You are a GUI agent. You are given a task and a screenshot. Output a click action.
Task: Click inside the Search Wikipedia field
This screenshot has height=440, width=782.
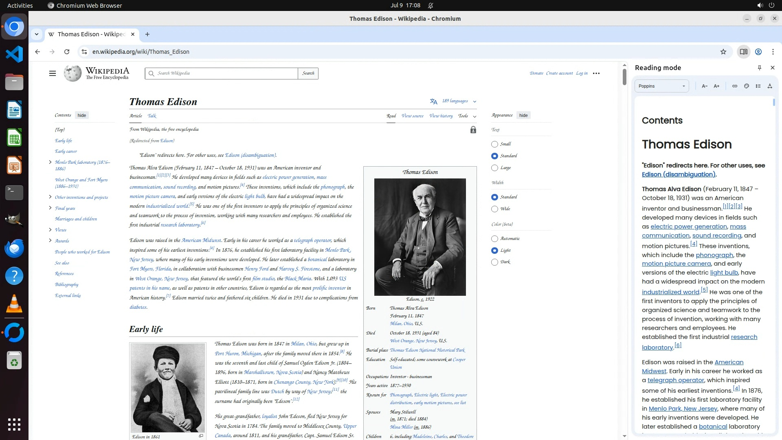click(x=224, y=73)
